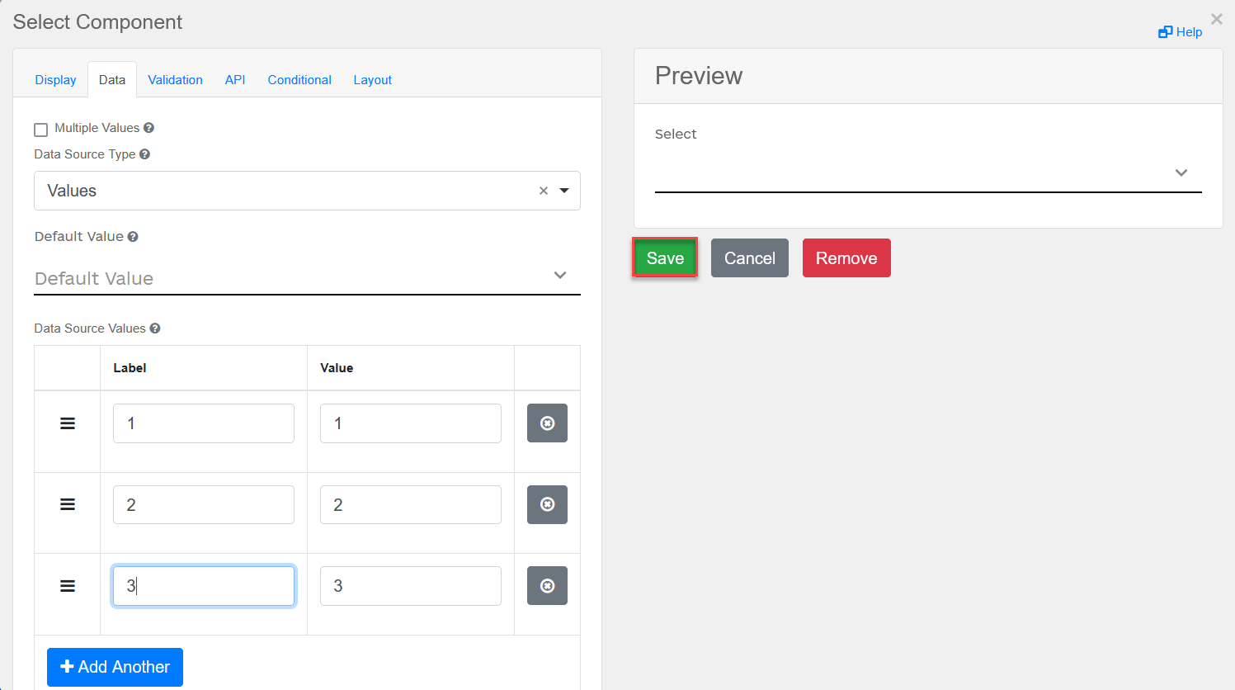Click the Value column header
Viewport: 1235px width, 690px height.
[337, 368]
